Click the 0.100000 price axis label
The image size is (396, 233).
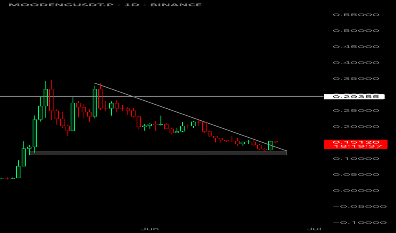click(356, 159)
